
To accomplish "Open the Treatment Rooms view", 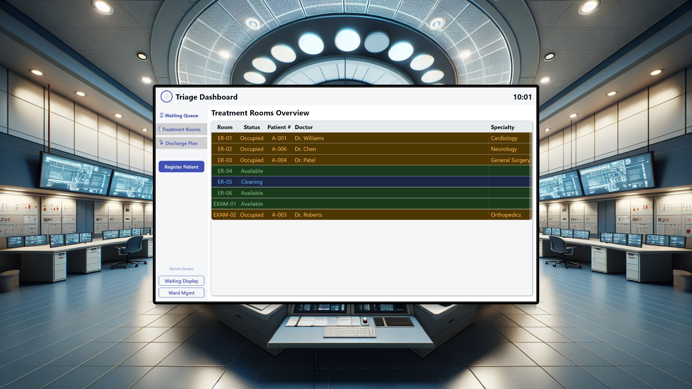I will click(181, 129).
